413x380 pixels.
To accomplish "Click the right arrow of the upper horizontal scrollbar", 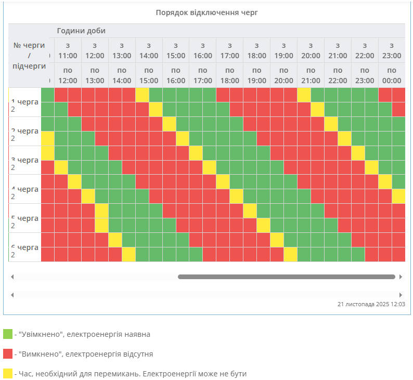I will (401, 277).
